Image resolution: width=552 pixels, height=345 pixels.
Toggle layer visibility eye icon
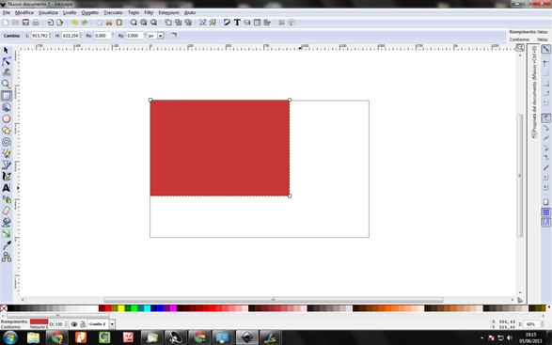(74, 324)
